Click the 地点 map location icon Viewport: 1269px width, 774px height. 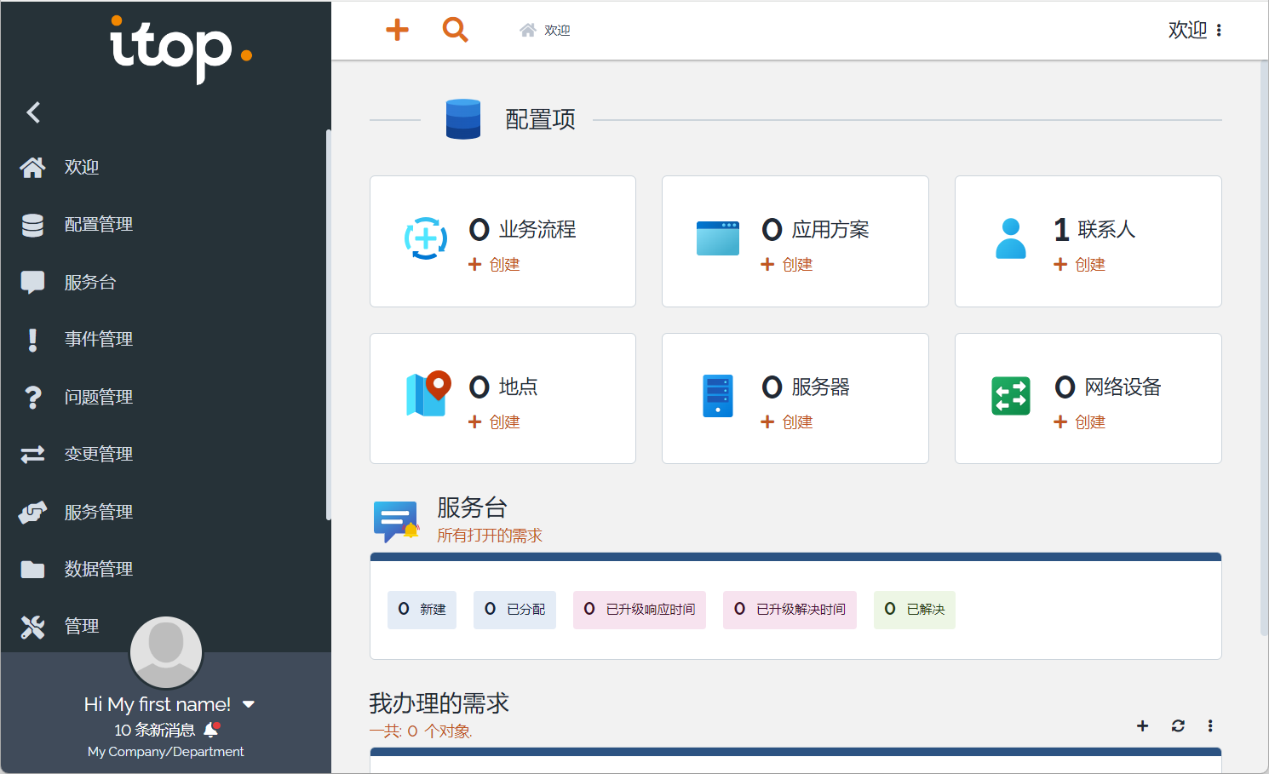click(427, 394)
